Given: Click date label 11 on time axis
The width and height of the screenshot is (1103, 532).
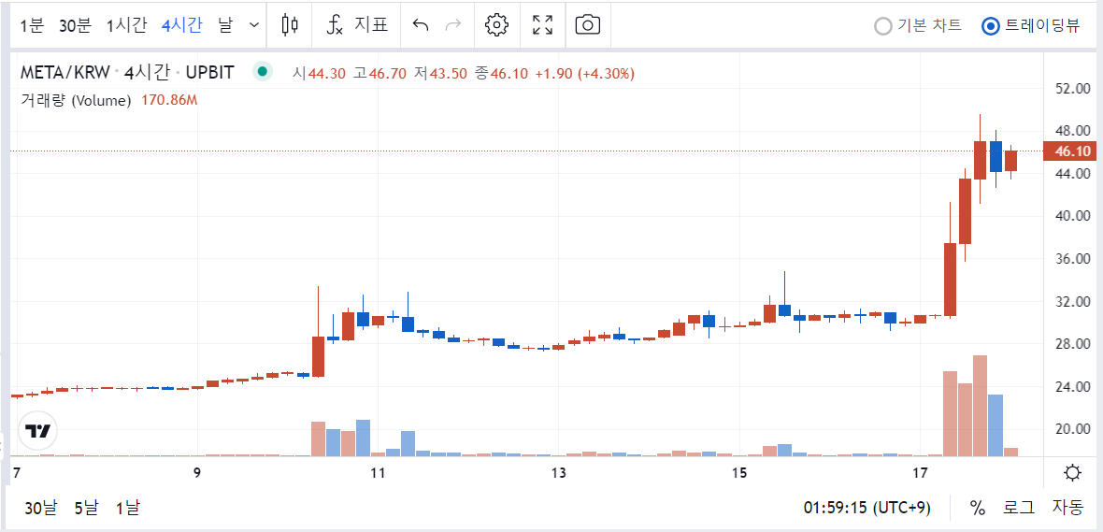Looking at the screenshot, I should (x=378, y=472).
